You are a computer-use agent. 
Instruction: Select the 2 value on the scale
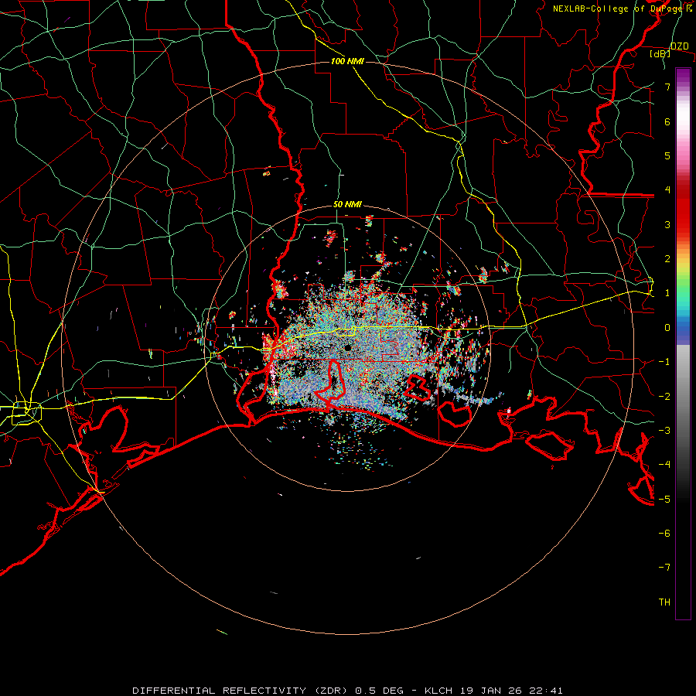[667, 259]
